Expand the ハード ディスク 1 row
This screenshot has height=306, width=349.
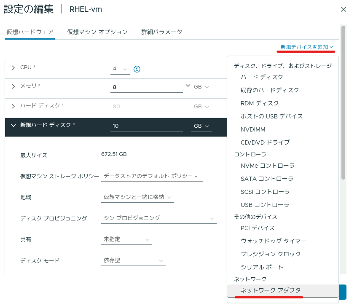(13, 106)
